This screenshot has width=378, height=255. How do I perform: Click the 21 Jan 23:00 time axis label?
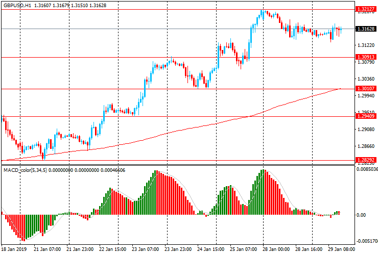pyautogui.click(x=80, y=249)
